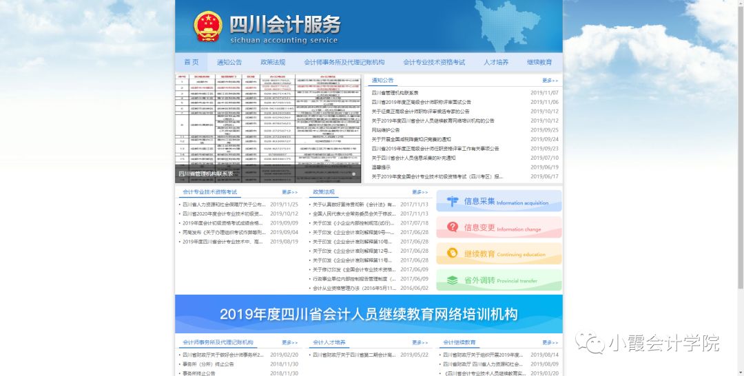744x376 pixels.
Task: Open 四川省2019年度正高级会计师职称评审面试公告
Action: (421, 102)
